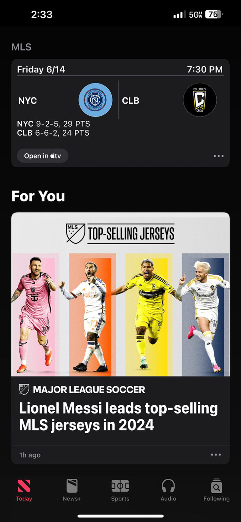Open more options on MLS match card
The image size is (241, 522).
tap(219, 156)
